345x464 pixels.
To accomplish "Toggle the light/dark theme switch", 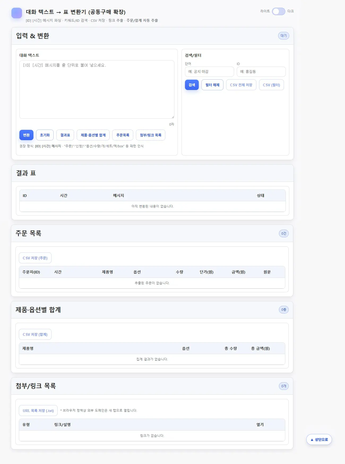I will click(x=278, y=11).
